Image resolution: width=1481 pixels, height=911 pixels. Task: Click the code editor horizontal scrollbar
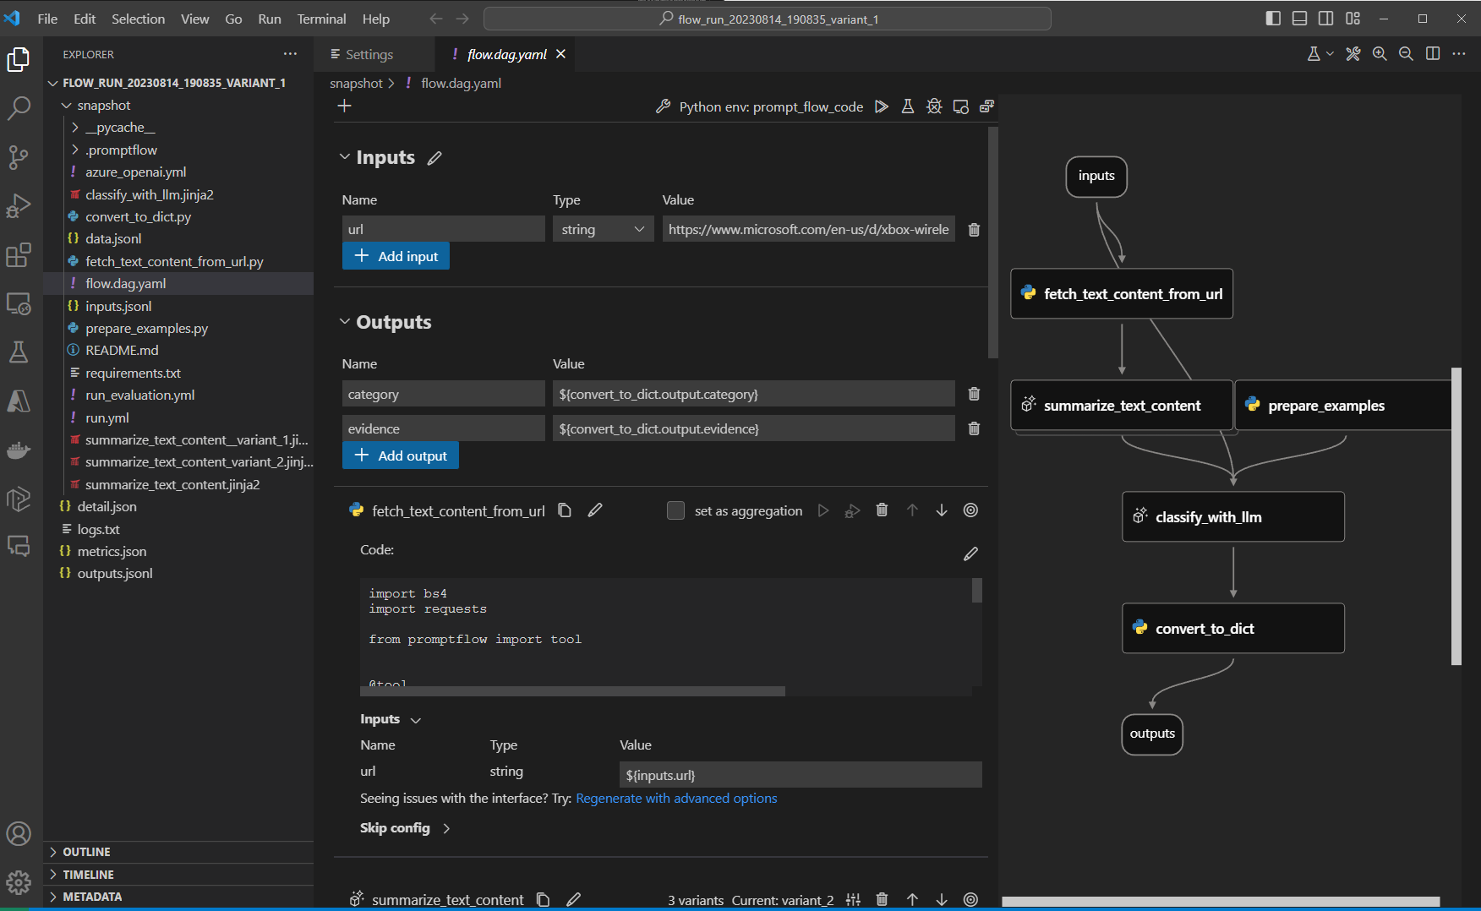(573, 691)
